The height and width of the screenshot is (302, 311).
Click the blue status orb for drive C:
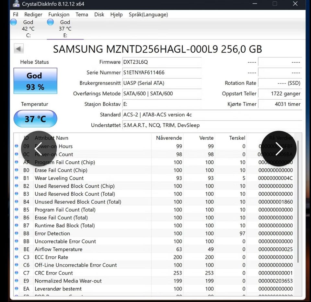[x=14, y=22]
